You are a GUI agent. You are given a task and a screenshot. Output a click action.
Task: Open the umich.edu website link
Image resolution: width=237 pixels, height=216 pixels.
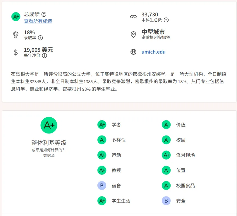pos(153,52)
